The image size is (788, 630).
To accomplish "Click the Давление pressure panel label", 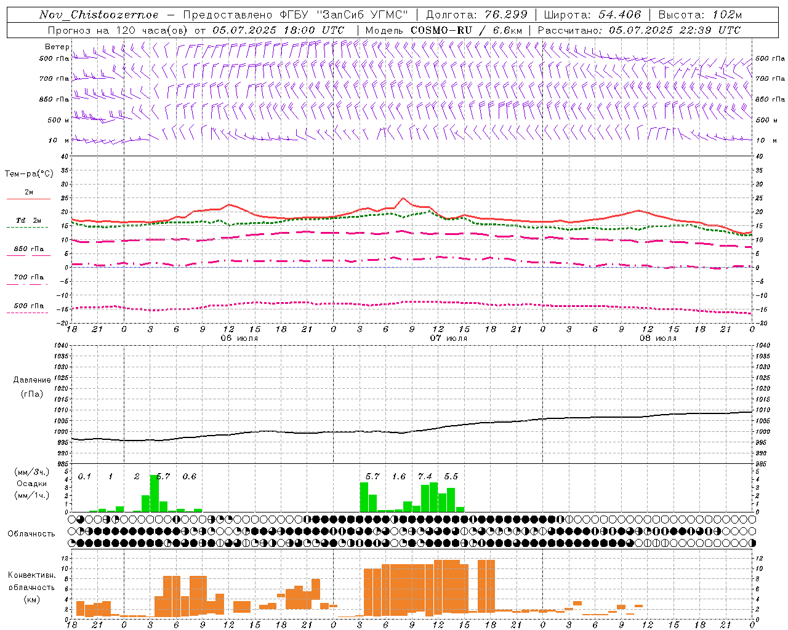I will click(x=32, y=380).
